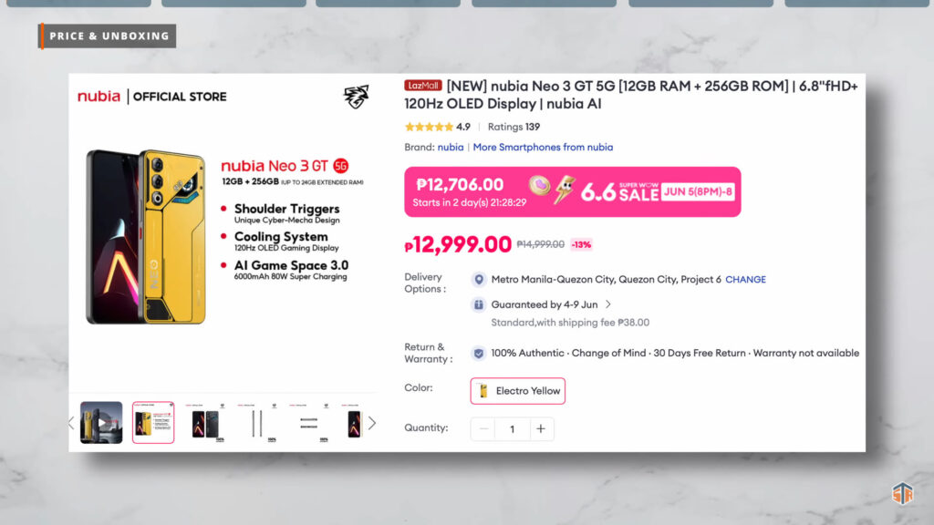
Task: Expand the Guaranteed by 4-9 Jun details
Action: 608,304
